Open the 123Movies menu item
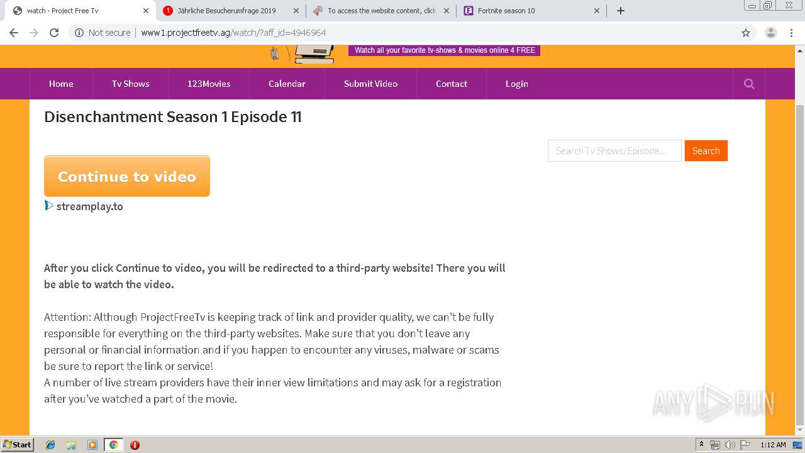This screenshot has width=805, height=453. (x=209, y=84)
